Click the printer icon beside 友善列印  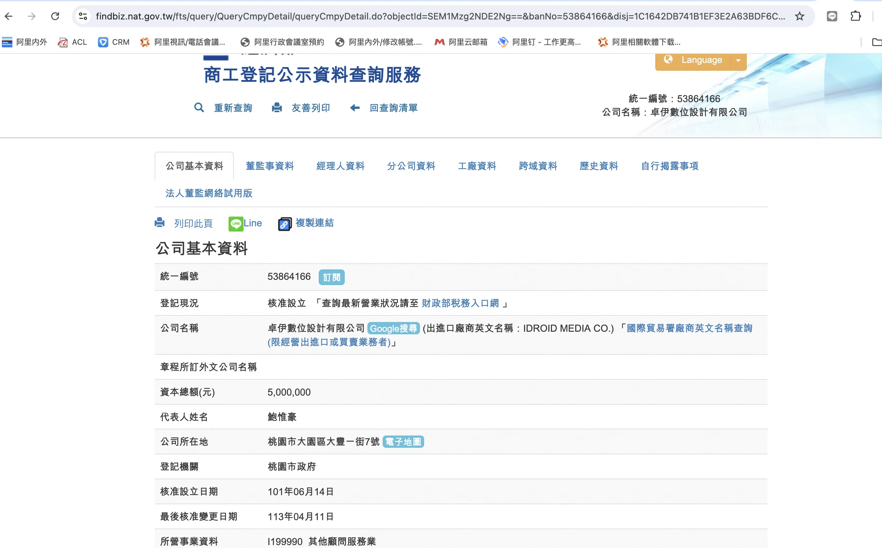point(277,108)
